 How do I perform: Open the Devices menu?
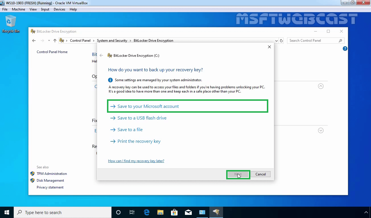point(59,9)
